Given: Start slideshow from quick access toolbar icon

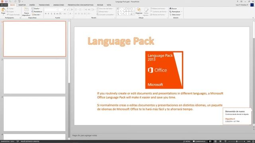Looking at the screenshot, I should [19, 2].
